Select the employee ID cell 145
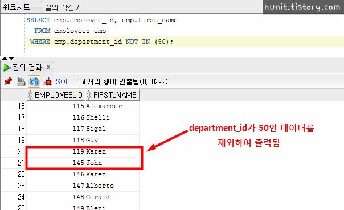 pos(56,163)
